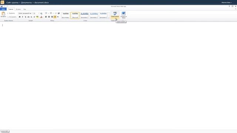The image size is (237, 133).
Task: Clear formatting icon next to font size
Action: tap(41, 13)
